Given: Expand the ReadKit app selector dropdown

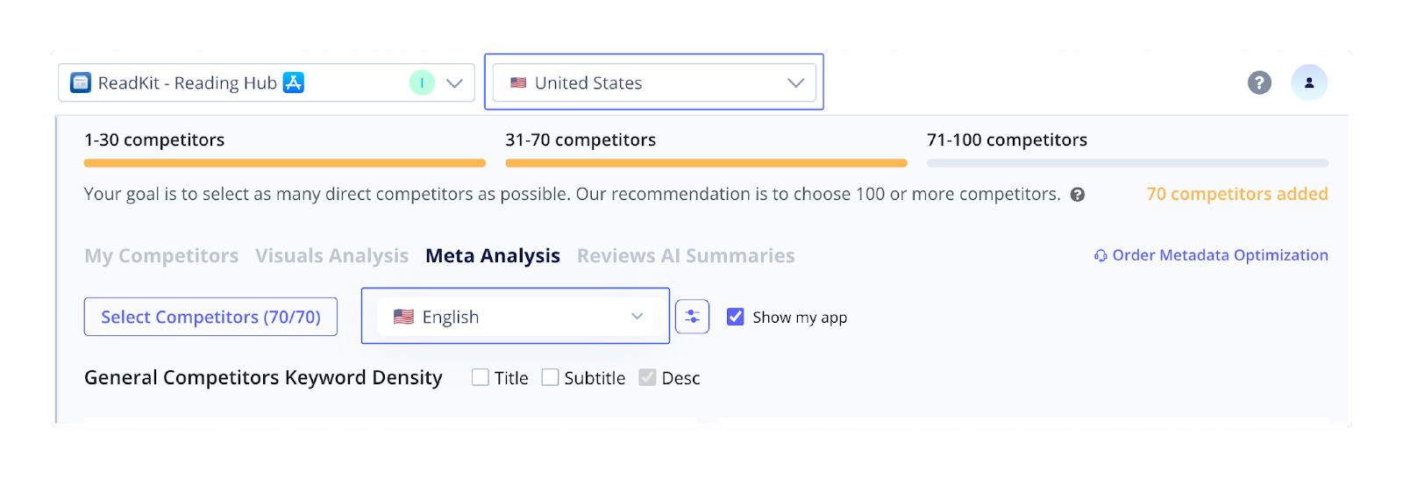Looking at the screenshot, I should coord(454,83).
